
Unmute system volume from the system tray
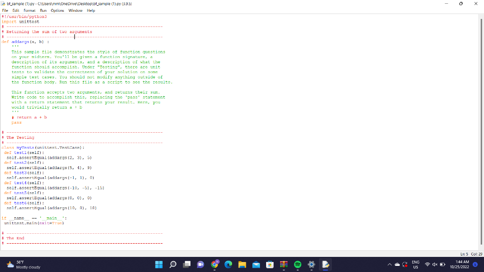coord(435,264)
